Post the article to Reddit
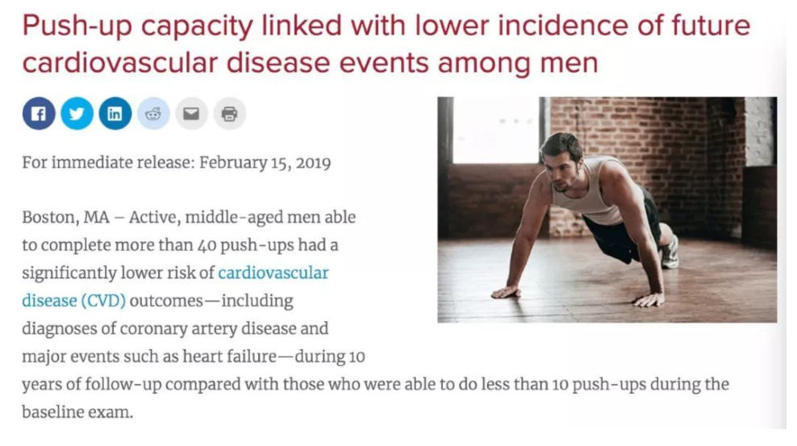Viewport: 797px width, 446px height. pyautogui.click(x=153, y=113)
